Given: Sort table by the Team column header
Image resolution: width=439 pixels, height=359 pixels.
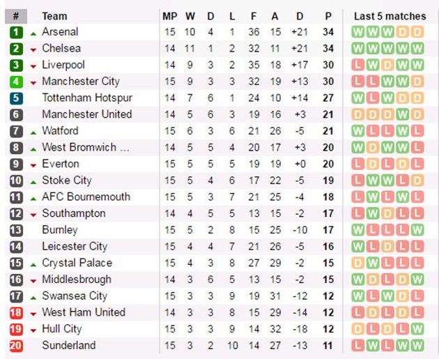Looking at the screenshot, I should [x=55, y=16].
